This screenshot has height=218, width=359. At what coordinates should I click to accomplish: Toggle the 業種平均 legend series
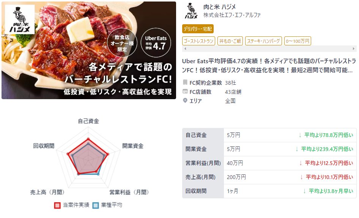(x=107, y=205)
